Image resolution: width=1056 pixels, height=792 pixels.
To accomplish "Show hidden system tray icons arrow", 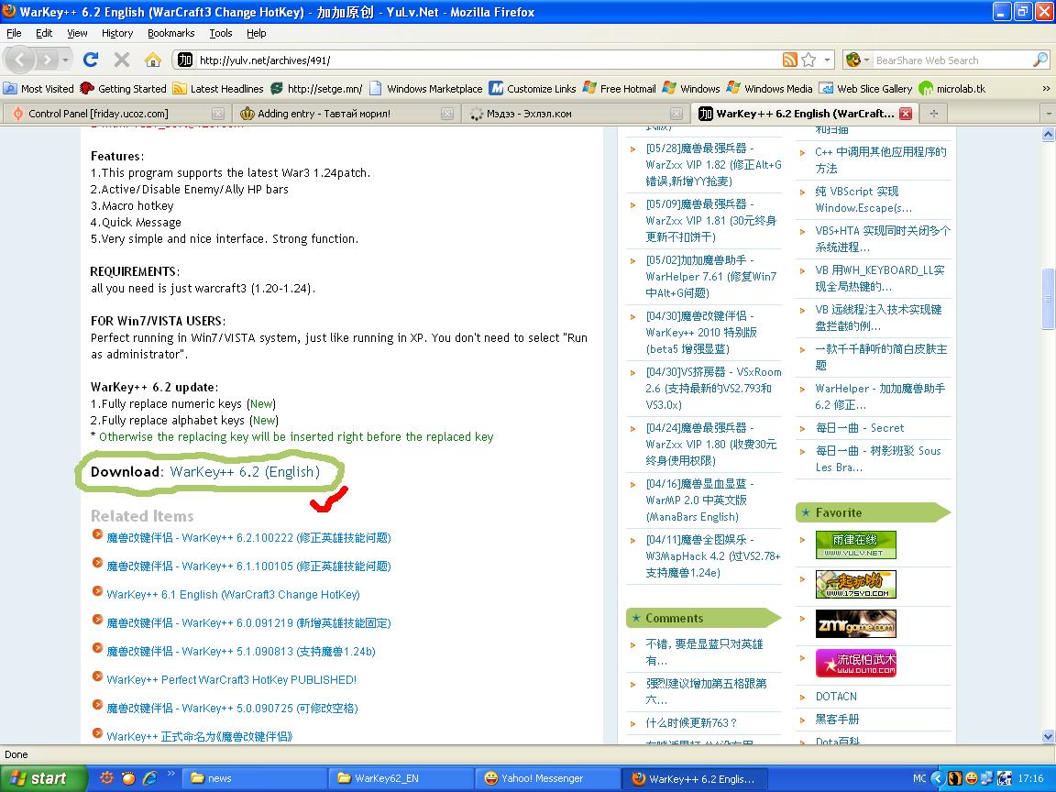I will [937, 778].
